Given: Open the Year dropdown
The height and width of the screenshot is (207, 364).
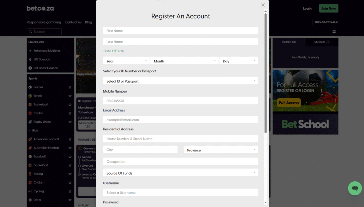Looking at the screenshot, I should point(126,61).
